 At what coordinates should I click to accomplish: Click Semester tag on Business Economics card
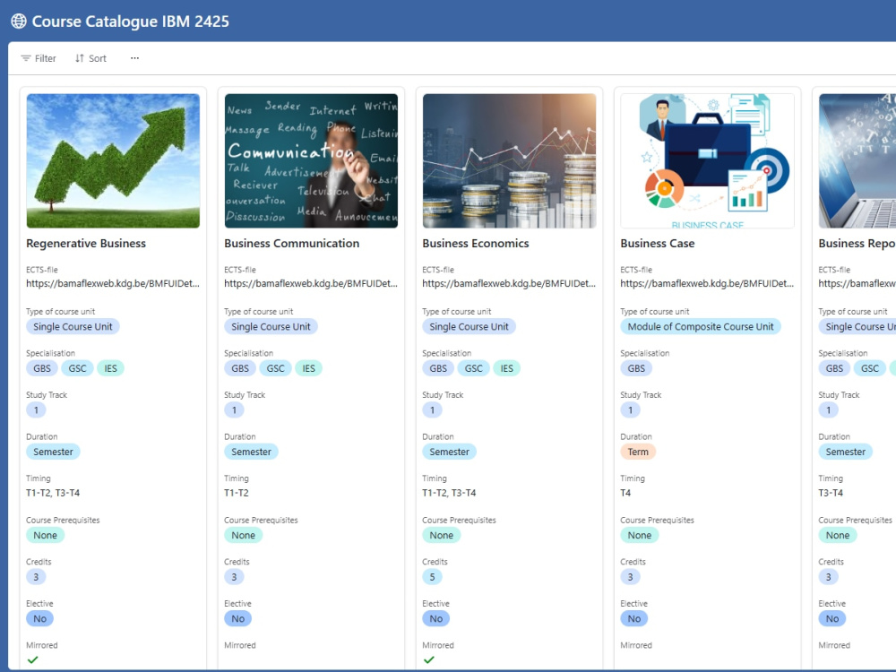[449, 452]
